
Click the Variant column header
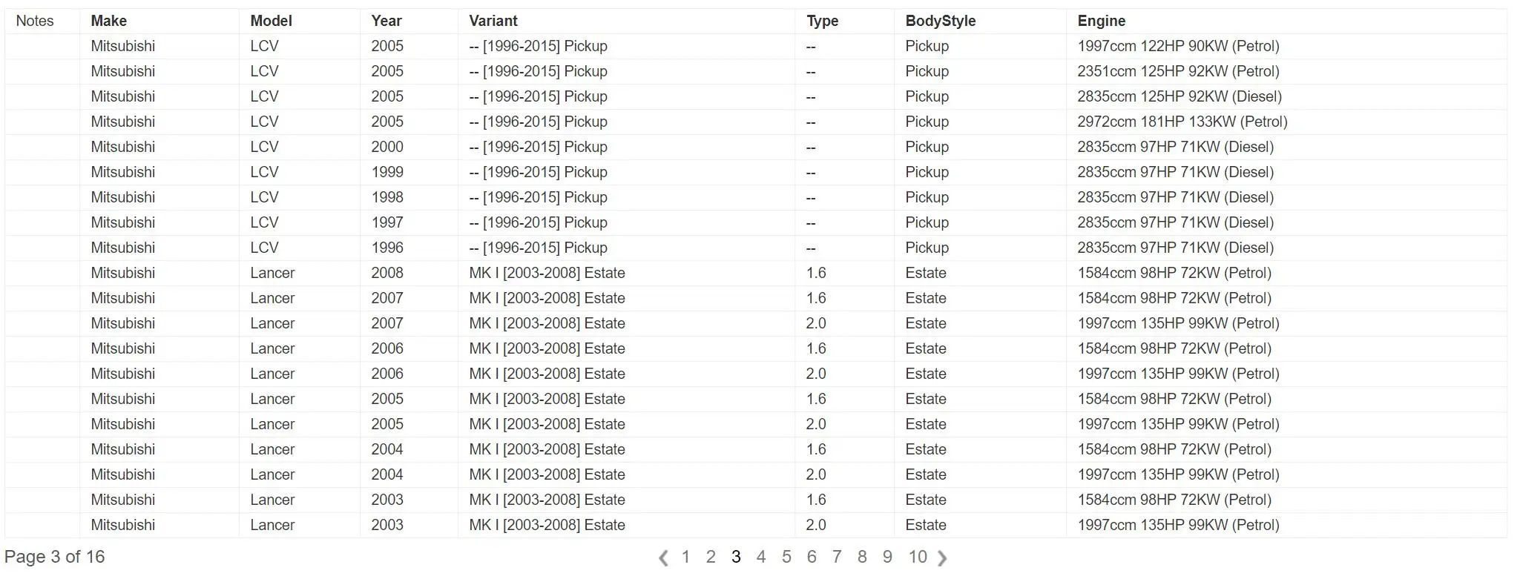click(x=493, y=21)
